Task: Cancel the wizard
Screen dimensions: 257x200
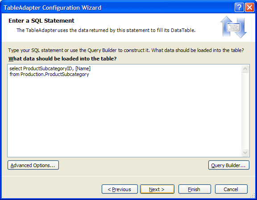Action: pyautogui.click(x=231, y=189)
